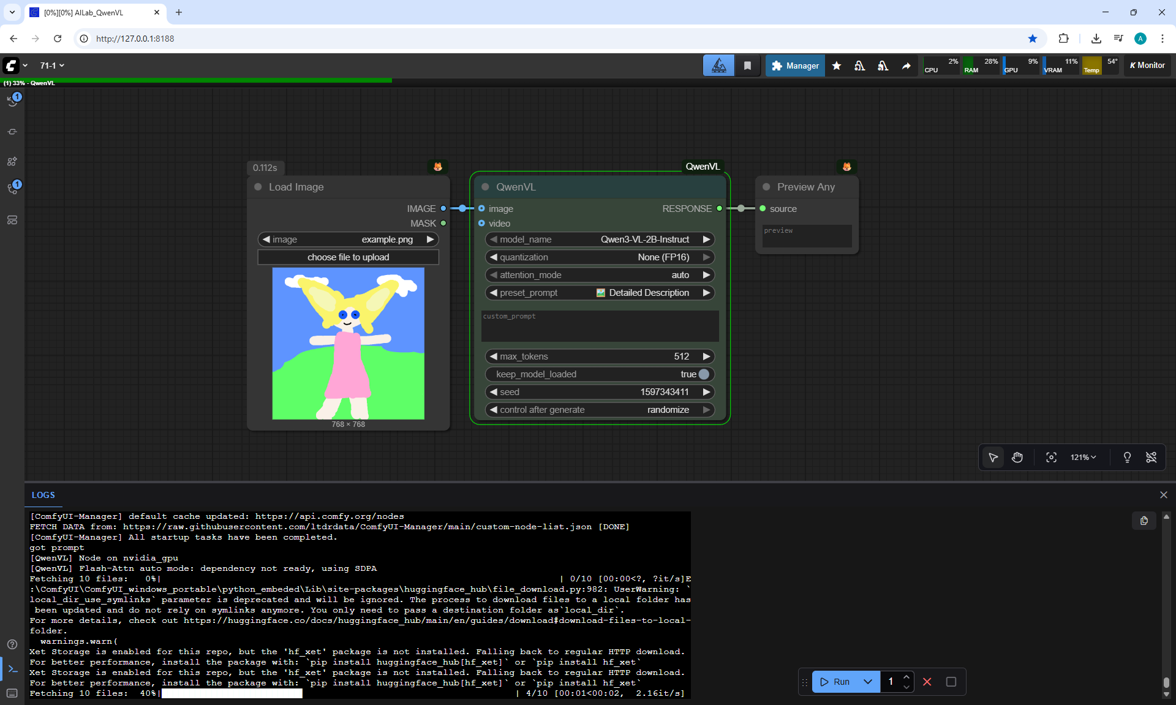Click the bookmark icon in top toolbar
1176x705 pixels.
(x=747, y=66)
